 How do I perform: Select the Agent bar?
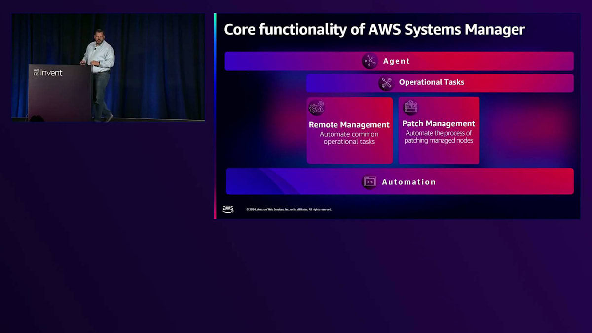pos(399,61)
